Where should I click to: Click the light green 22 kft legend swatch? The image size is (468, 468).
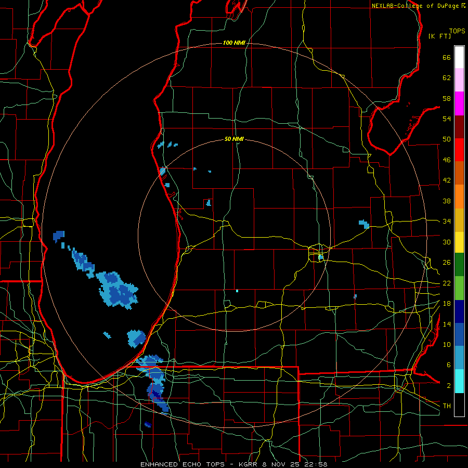[x=459, y=288]
